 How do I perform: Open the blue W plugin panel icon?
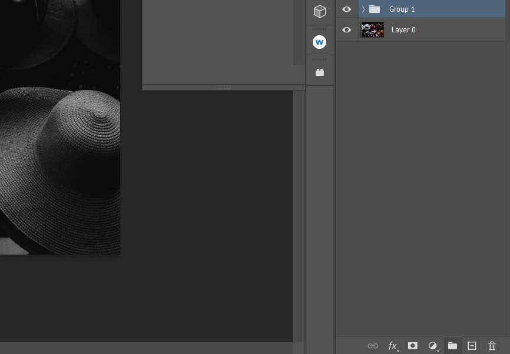coord(319,42)
